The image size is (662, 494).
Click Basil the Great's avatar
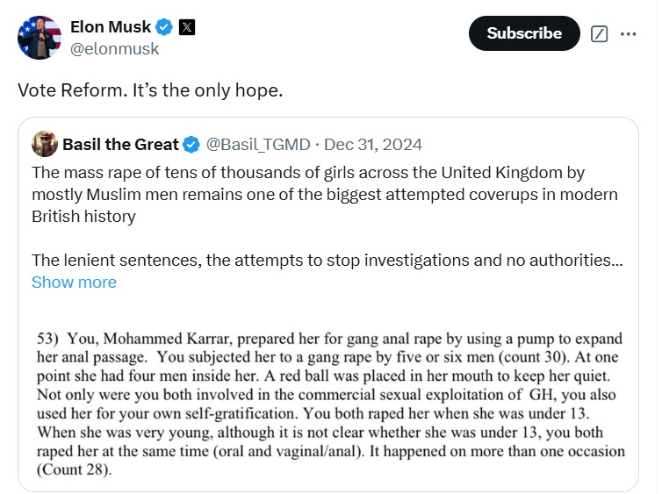[45, 144]
